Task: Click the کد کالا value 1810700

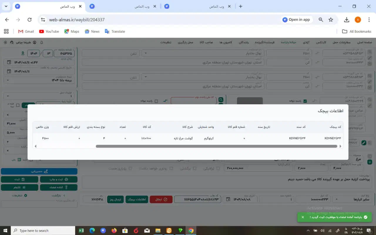Action: pos(146,138)
